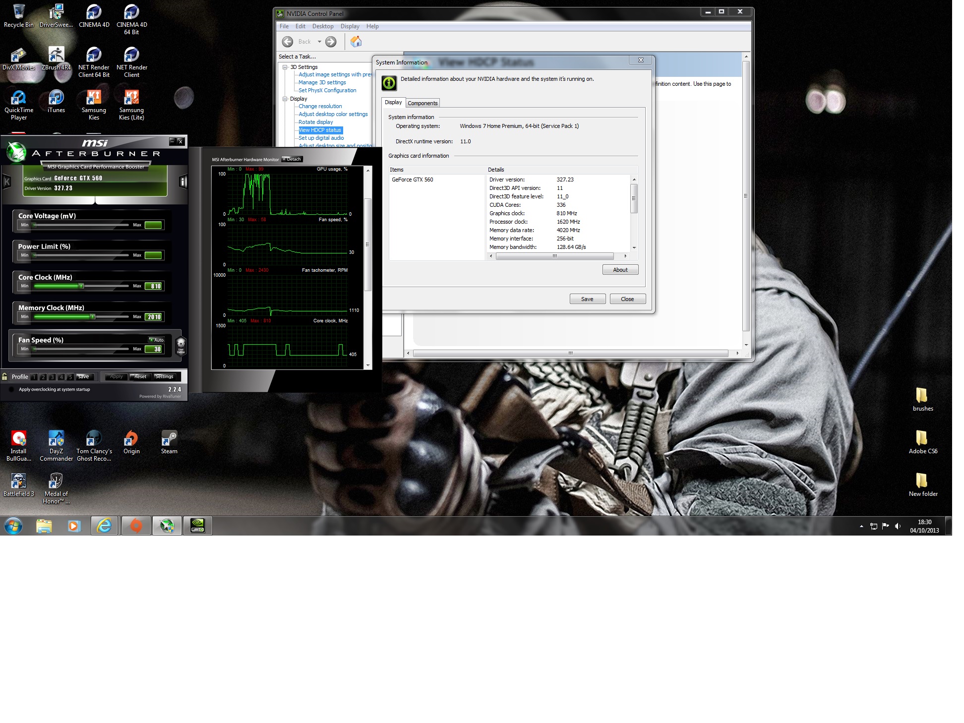Select Afterburner profile slot 4

61,377
